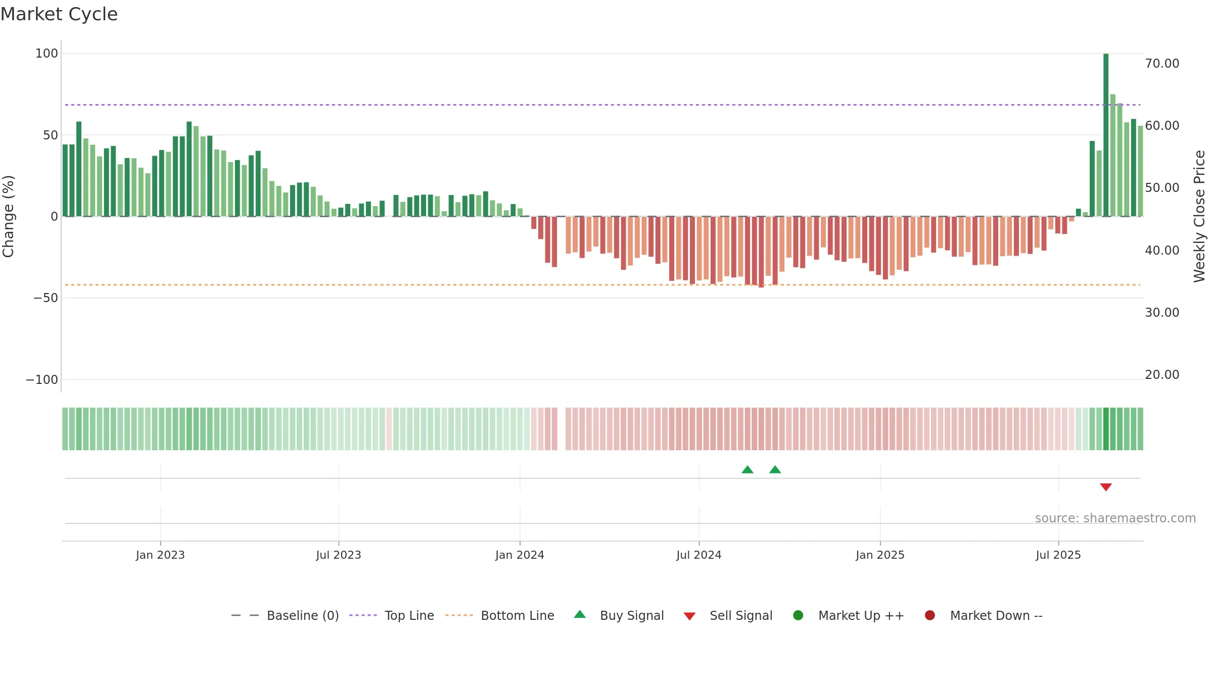Click the 50.00 tick on right axis
The height and width of the screenshot is (682, 1213).
[1162, 187]
